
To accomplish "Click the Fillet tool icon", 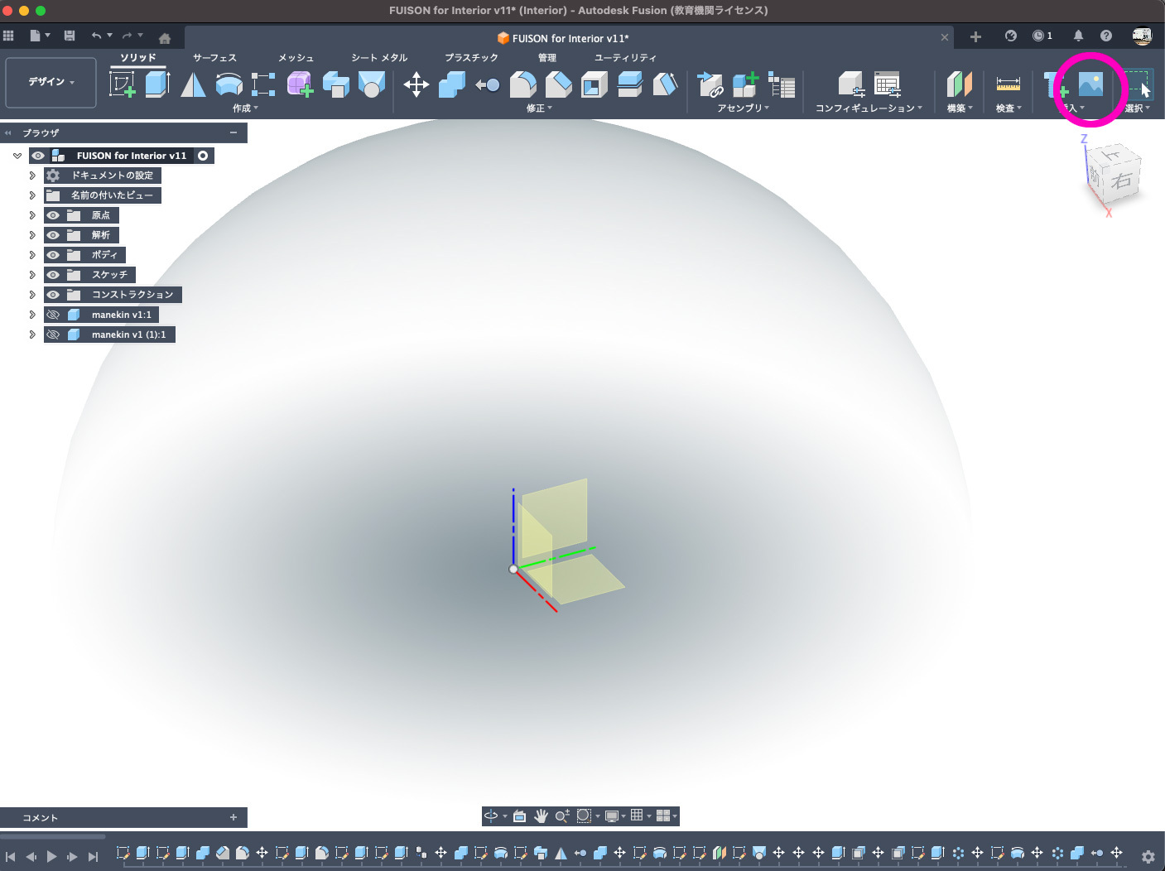I will coord(522,84).
